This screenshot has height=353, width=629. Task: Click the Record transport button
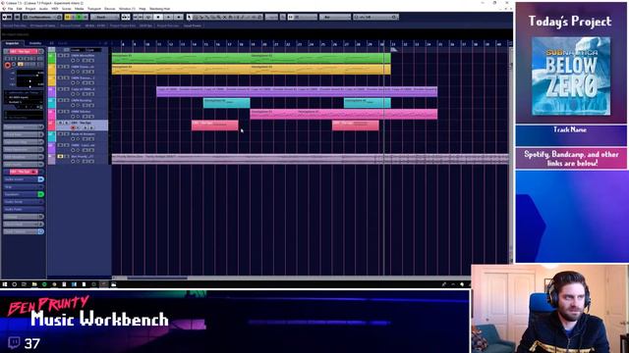[x=179, y=18]
